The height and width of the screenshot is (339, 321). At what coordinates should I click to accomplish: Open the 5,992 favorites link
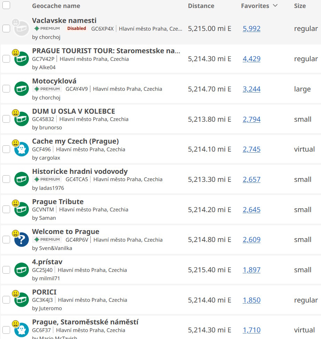point(251,29)
